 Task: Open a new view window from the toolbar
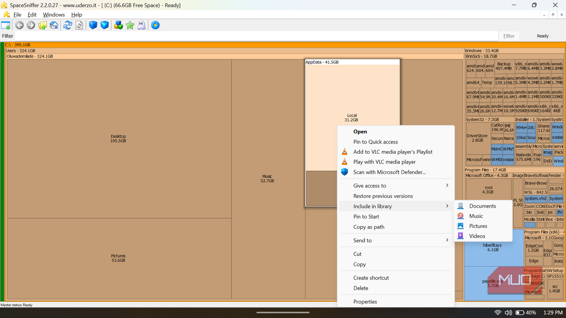(x=6, y=25)
